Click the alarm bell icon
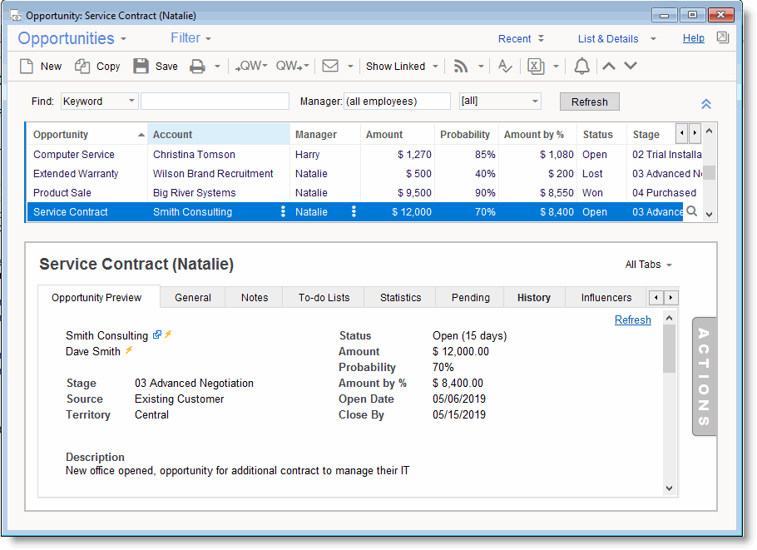757x550 pixels. 582,67
